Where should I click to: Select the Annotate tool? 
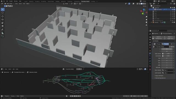[2, 30]
